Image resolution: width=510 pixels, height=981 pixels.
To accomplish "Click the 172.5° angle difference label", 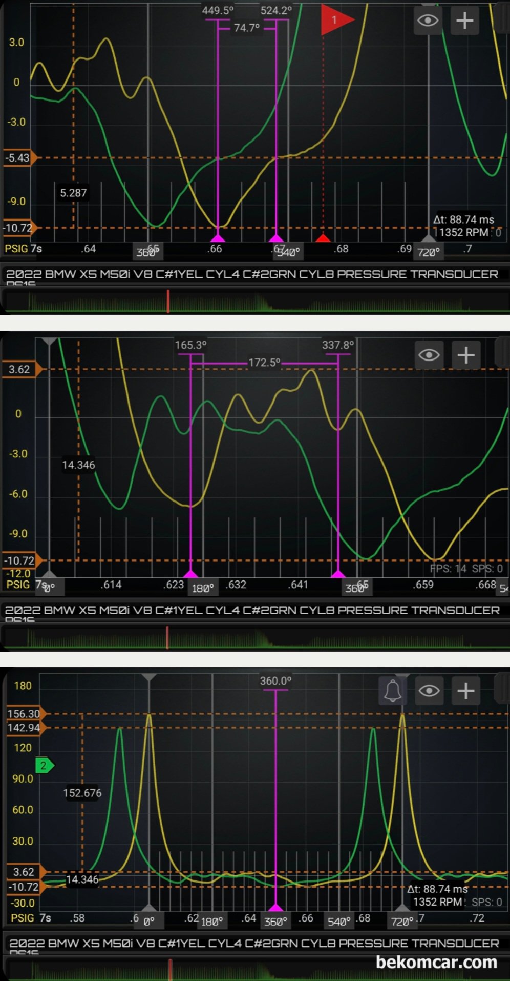I will click(x=264, y=363).
